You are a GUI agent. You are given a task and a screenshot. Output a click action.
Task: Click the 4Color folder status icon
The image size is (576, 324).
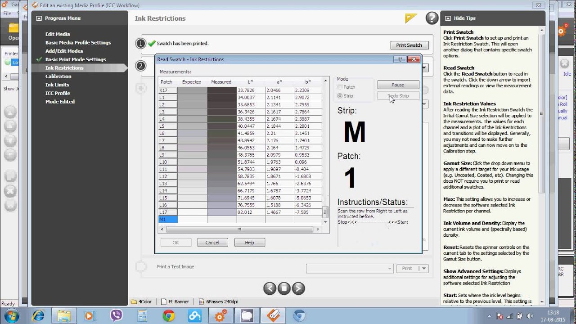[x=134, y=301]
